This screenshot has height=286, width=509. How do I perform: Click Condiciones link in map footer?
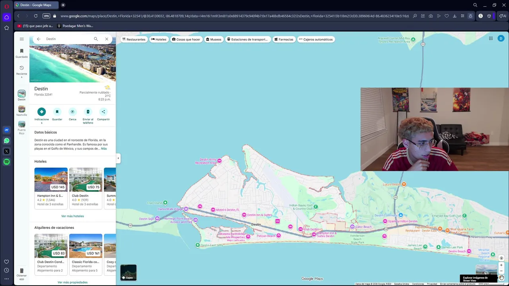418,284
